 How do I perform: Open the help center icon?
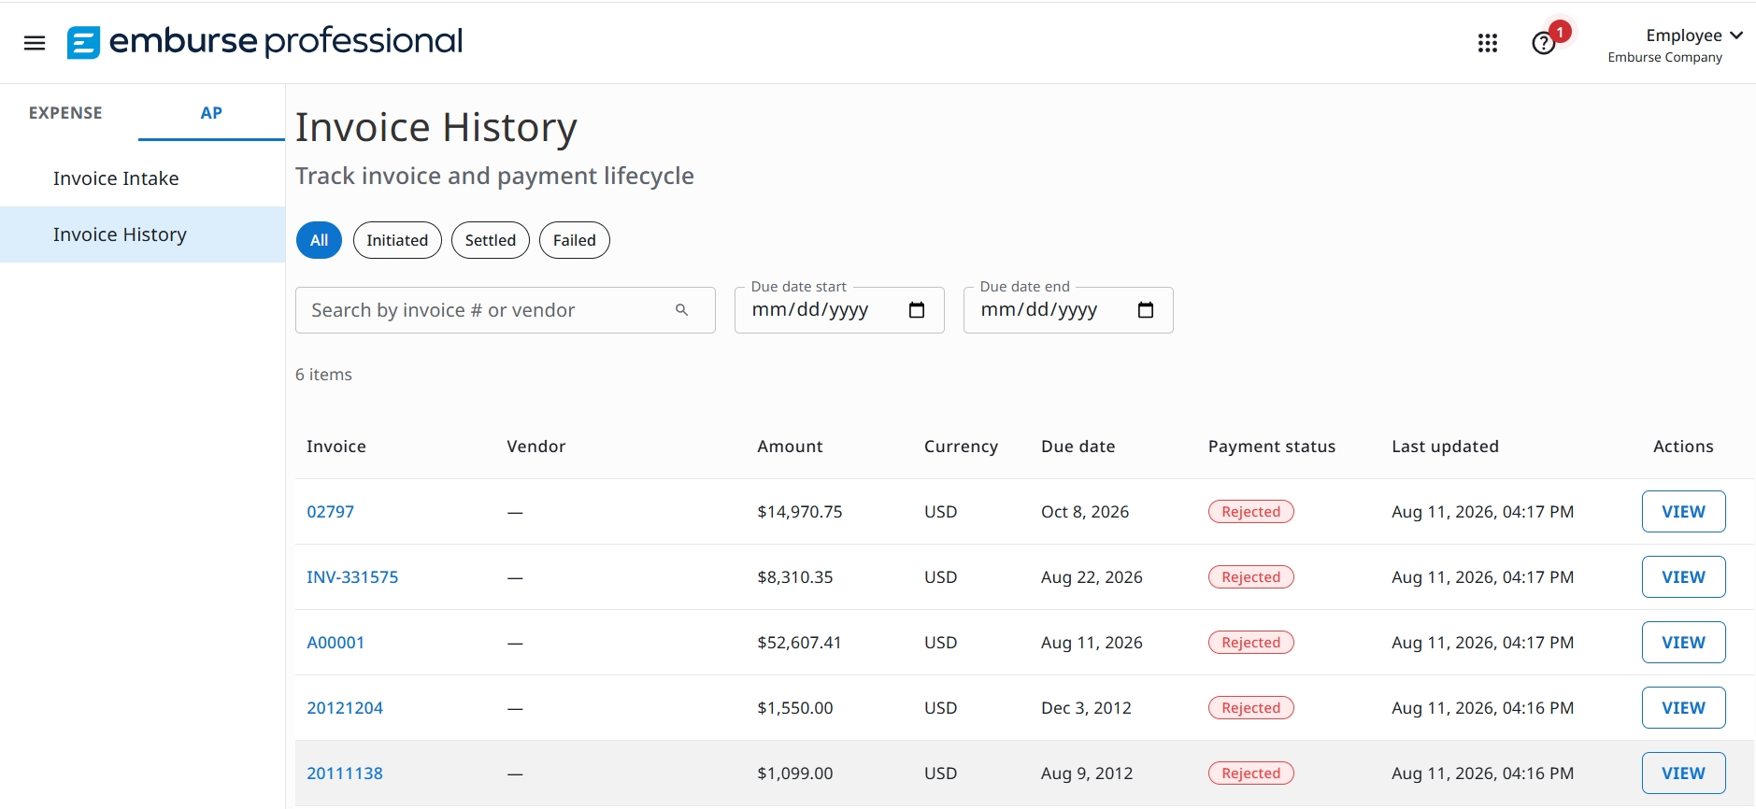(x=1543, y=44)
